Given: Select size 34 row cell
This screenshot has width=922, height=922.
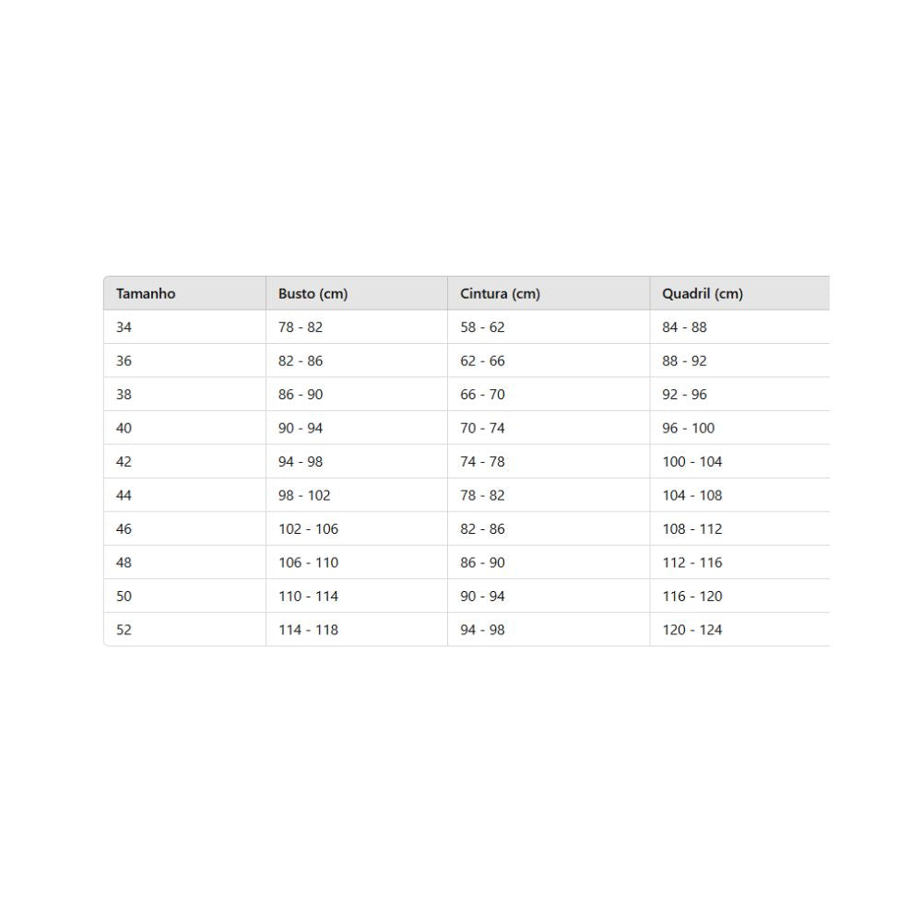Looking at the screenshot, I should point(124,327).
